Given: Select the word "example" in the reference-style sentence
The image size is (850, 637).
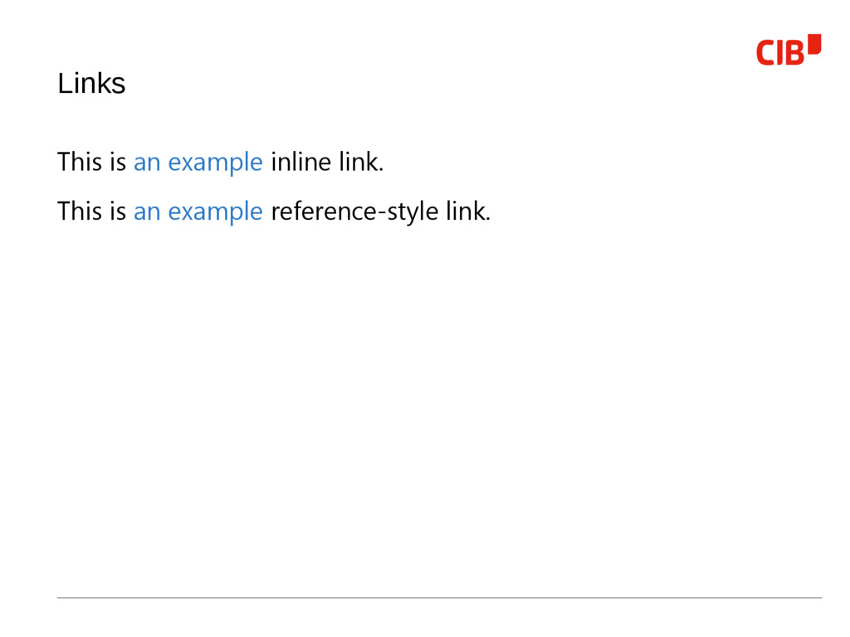Looking at the screenshot, I should pos(215,212).
